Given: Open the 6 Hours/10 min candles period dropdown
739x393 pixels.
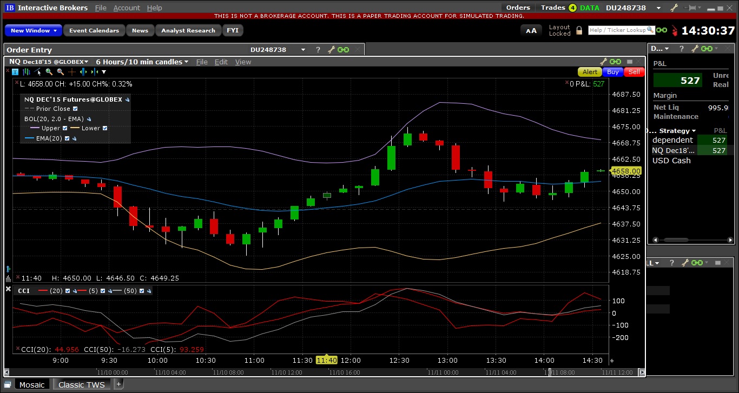Looking at the screenshot, I should click(x=186, y=62).
